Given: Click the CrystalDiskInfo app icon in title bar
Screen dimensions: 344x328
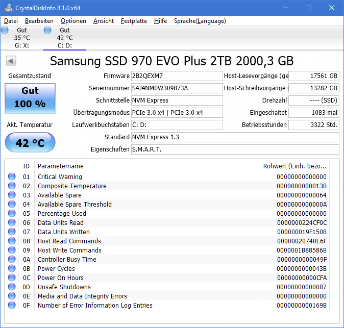Looking at the screenshot, I should pos(9,8).
